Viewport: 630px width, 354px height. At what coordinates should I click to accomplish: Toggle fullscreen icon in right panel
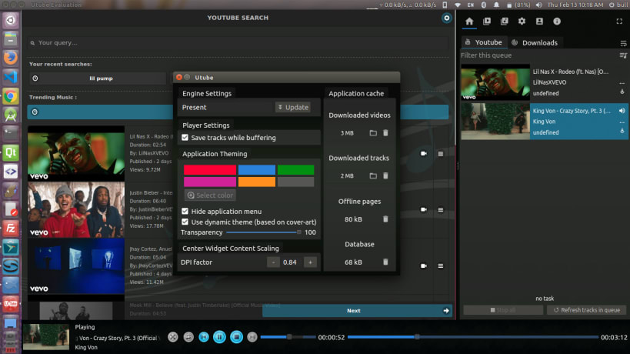pos(619,22)
